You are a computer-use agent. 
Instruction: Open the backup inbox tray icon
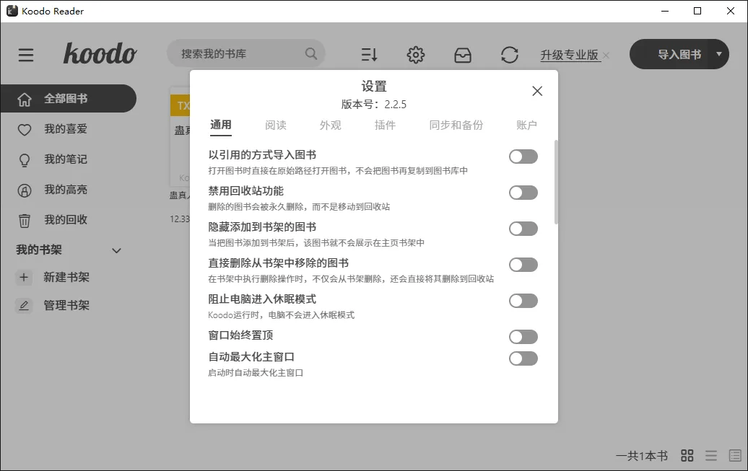pos(462,55)
